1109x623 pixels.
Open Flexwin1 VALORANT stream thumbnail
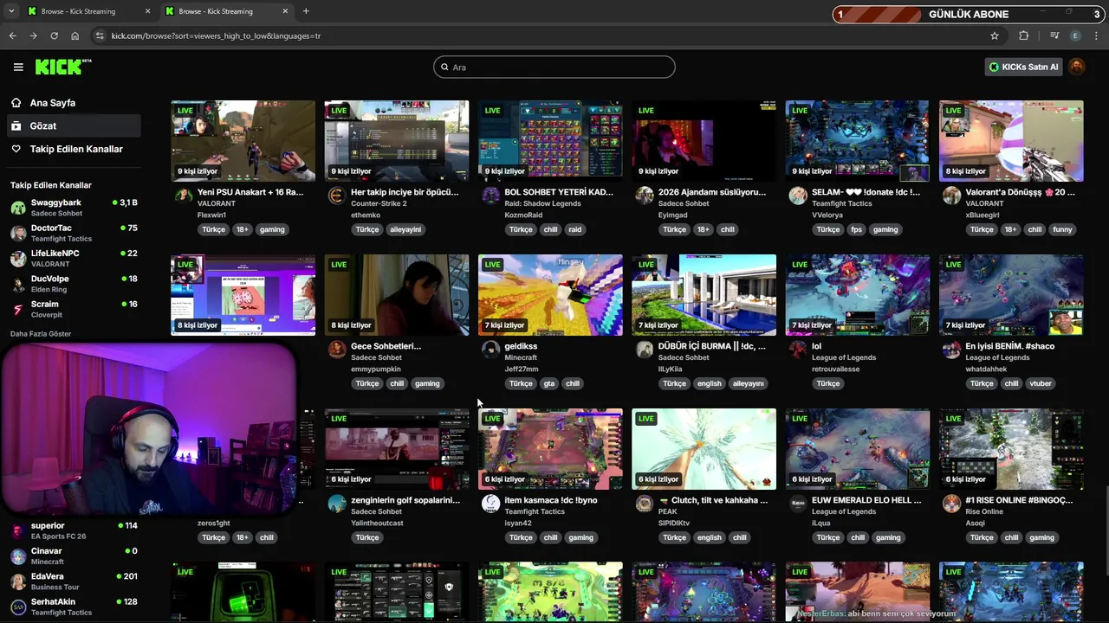pyautogui.click(x=243, y=141)
